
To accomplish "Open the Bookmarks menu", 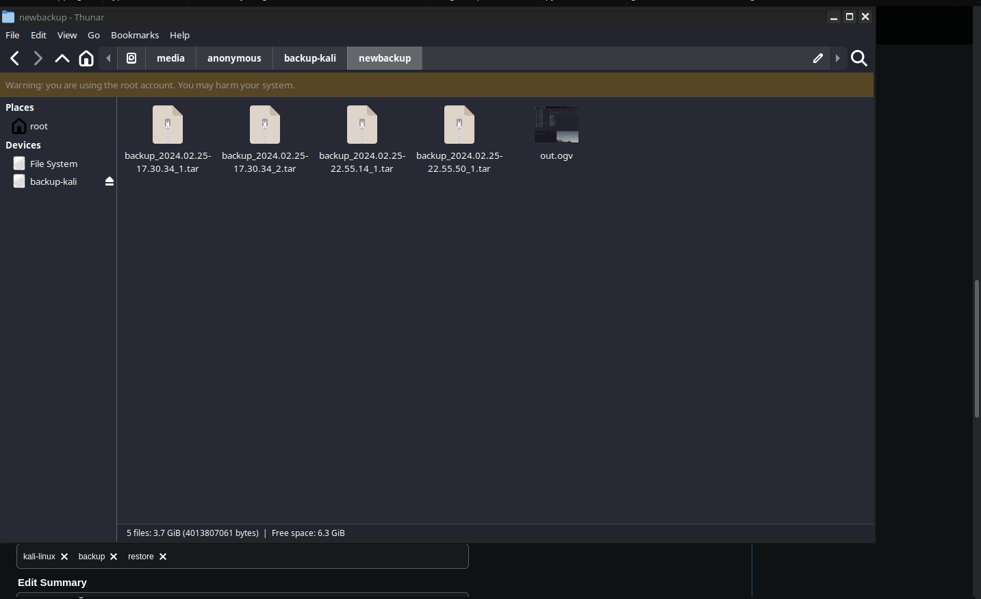I will point(135,35).
